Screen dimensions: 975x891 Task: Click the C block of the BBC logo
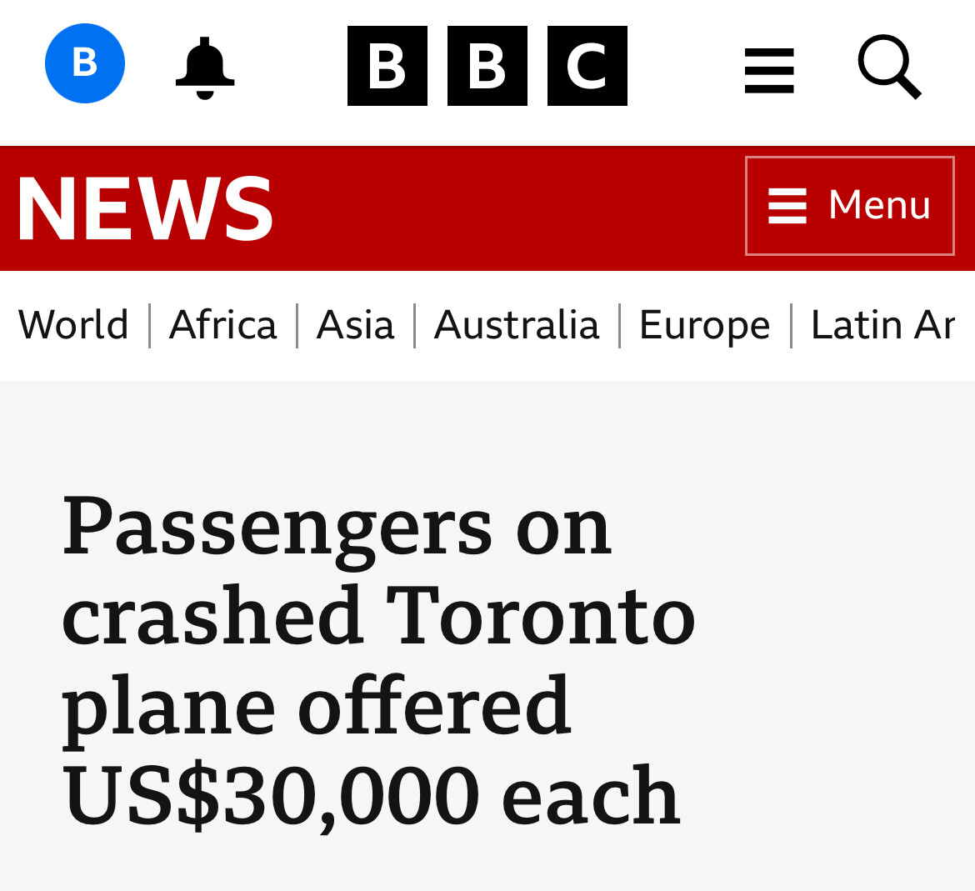(587, 66)
